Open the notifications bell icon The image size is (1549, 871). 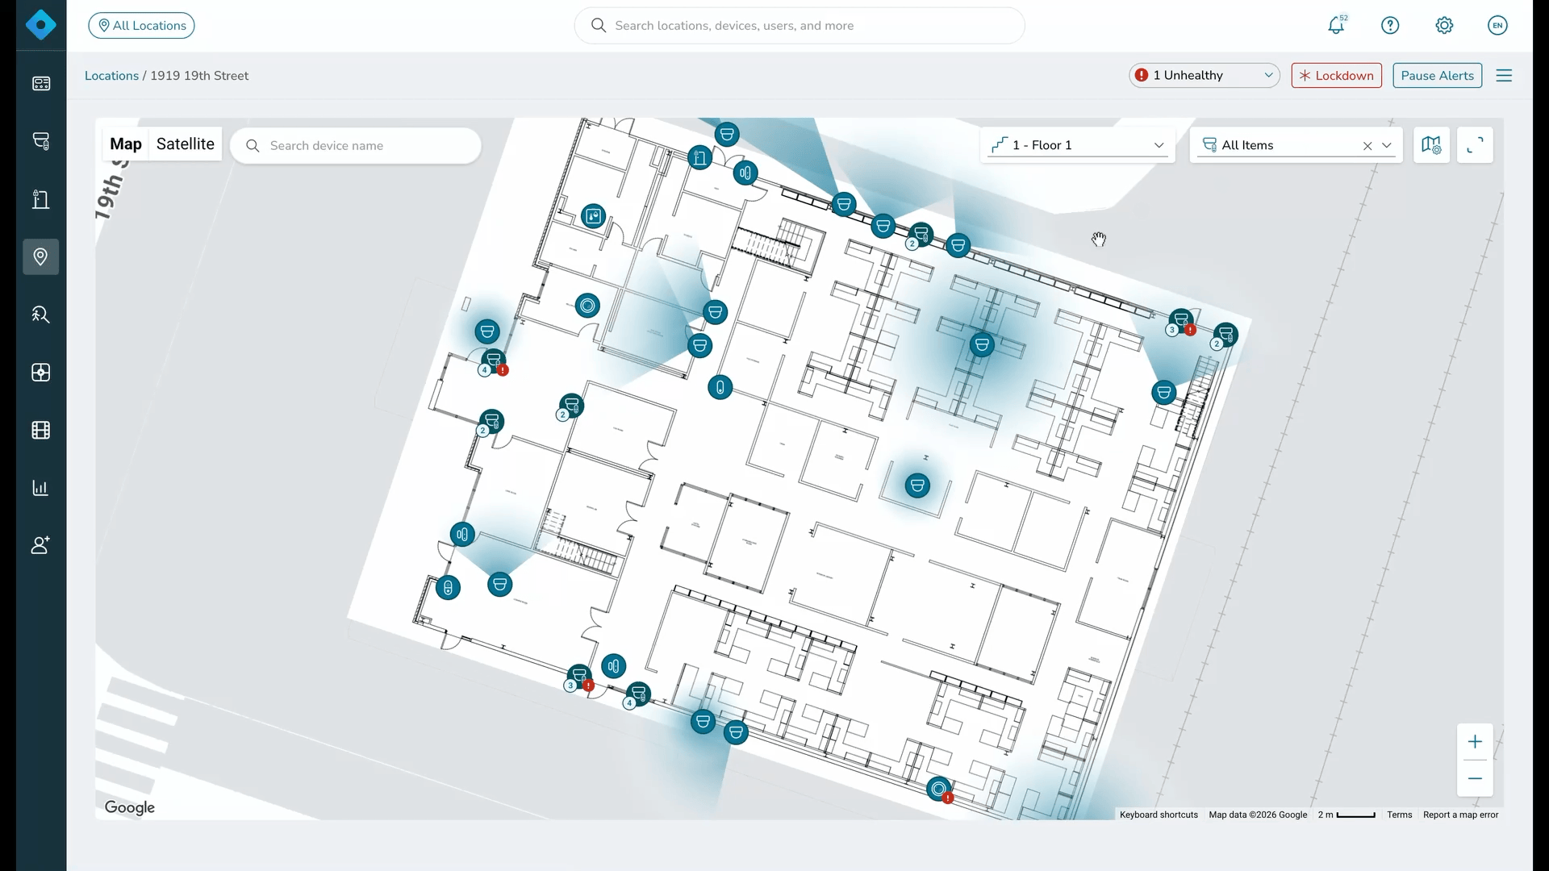point(1337,25)
